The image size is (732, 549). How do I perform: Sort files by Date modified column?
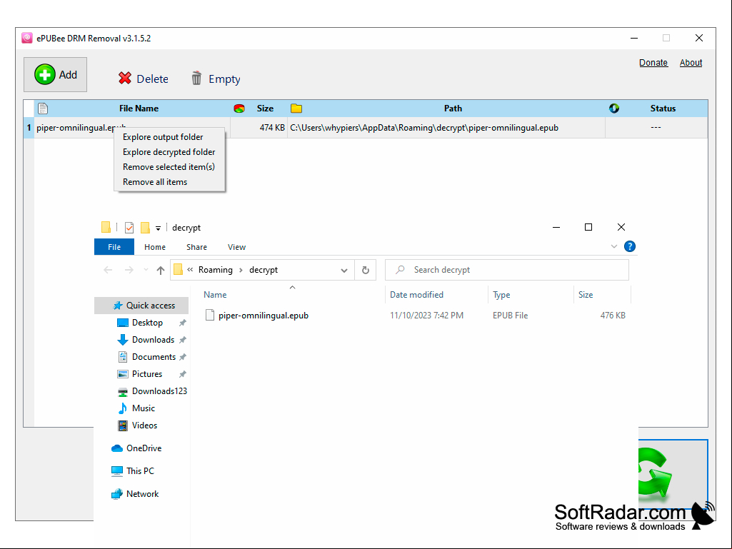pos(416,295)
